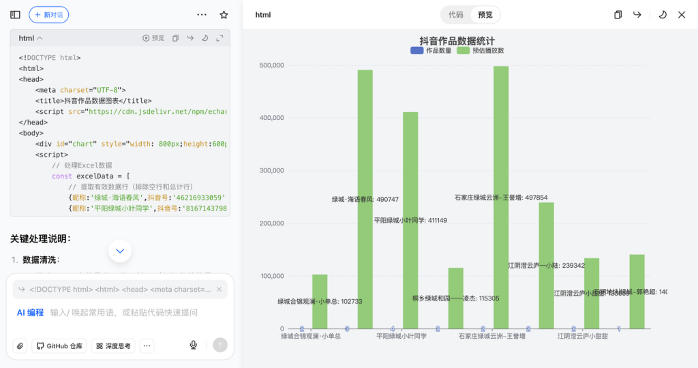
Task: Share code via the code block arrow icon
Action: (x=190, y=38)
